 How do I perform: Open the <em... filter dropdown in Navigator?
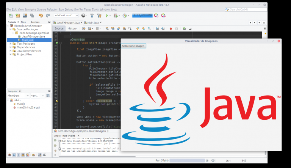(37, 96)
